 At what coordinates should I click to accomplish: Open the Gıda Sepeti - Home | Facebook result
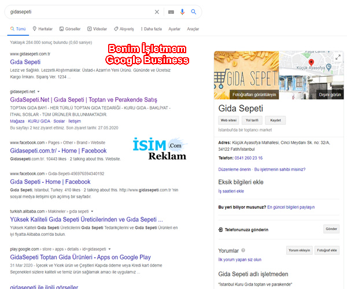click(50, 181)
